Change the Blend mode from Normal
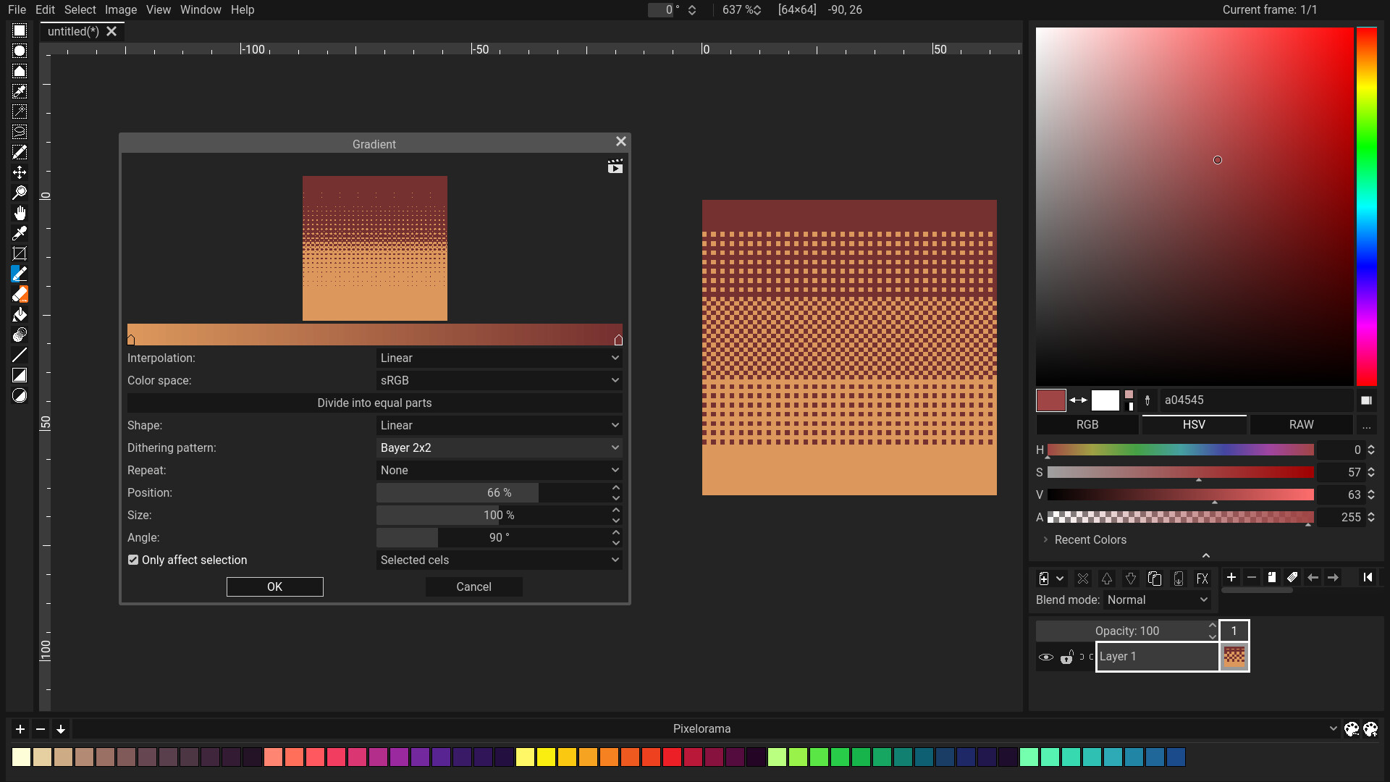This screenshot has width=1390, height=782. (x=1156, y=600)
